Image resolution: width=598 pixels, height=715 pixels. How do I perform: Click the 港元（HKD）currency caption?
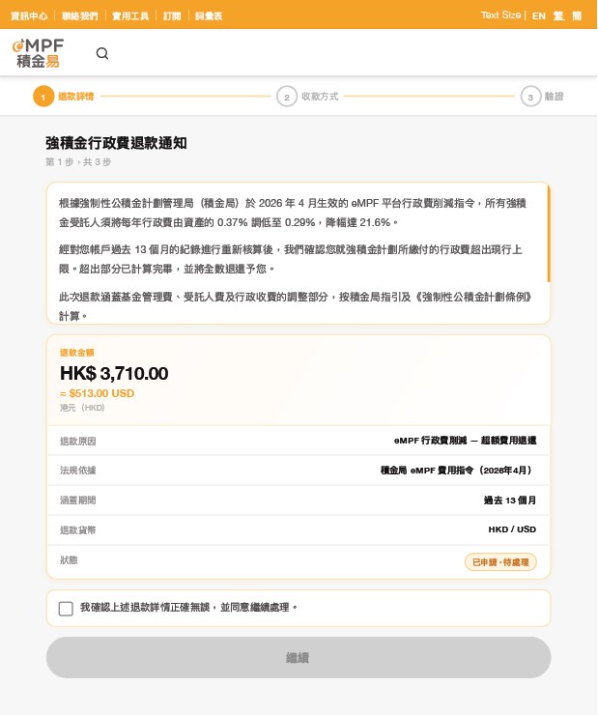[82, 408]
